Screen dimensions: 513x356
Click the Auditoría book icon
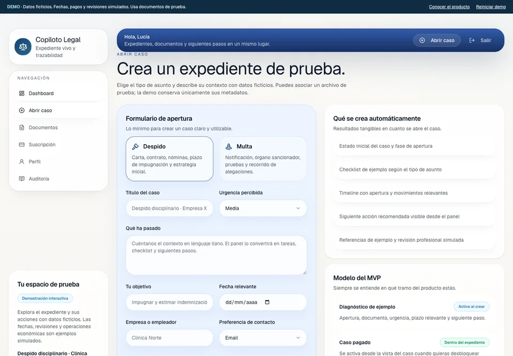(21, 178)
